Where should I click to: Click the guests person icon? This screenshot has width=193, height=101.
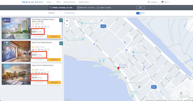pos(98,7)
